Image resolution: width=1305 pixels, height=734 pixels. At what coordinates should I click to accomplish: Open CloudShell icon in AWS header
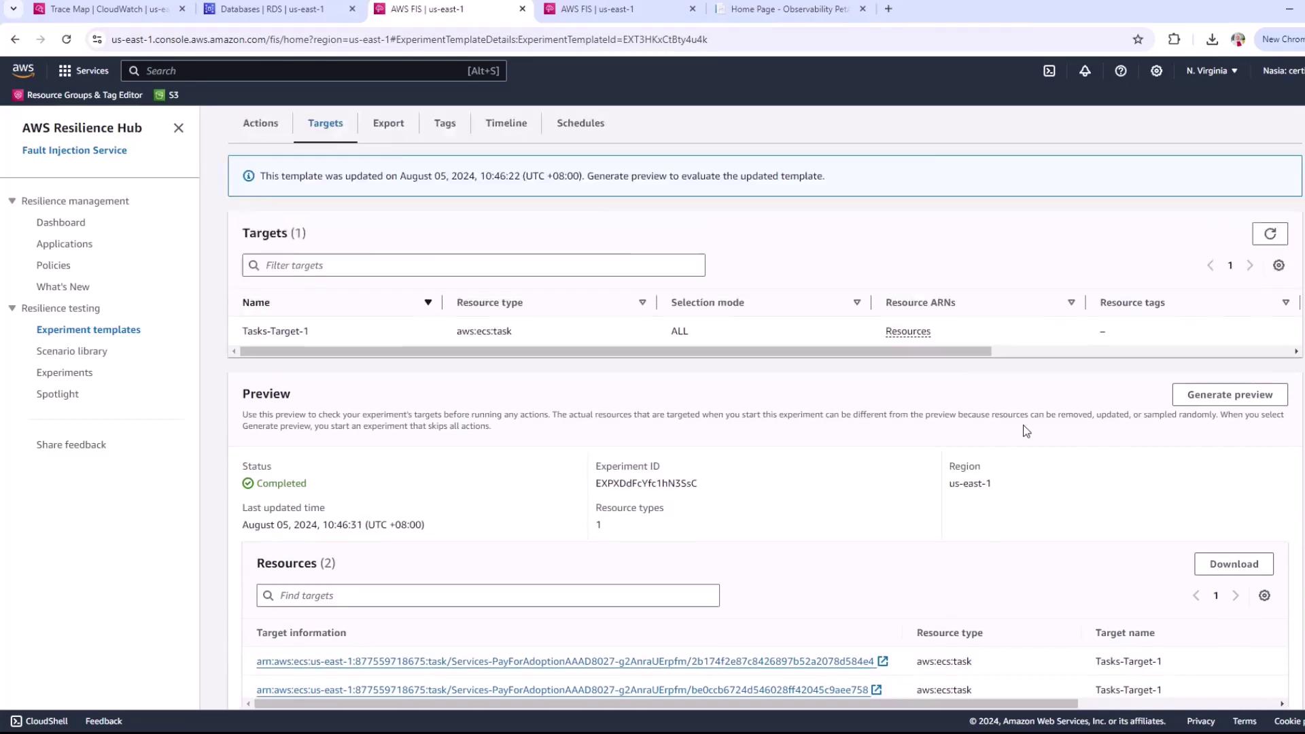[1049, 71]
